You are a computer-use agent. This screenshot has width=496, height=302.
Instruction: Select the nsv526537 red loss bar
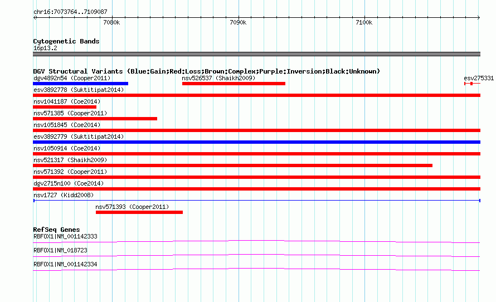tap(234, 84)
